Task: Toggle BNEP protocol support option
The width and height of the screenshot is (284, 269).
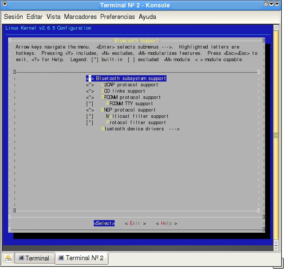Action: point(120,110)
